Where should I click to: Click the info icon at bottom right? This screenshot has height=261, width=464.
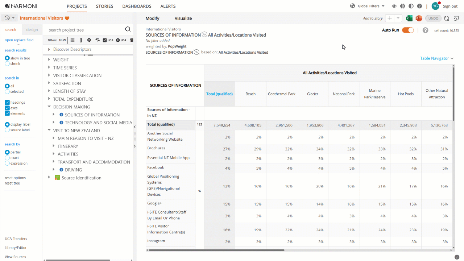click(x=457, y=257)
